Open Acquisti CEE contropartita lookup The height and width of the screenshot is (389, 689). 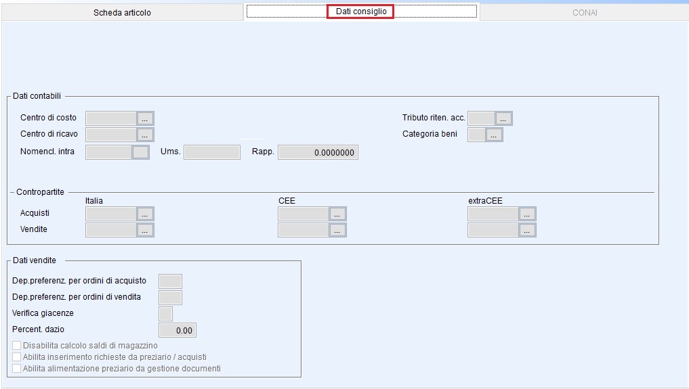point(337,214)
